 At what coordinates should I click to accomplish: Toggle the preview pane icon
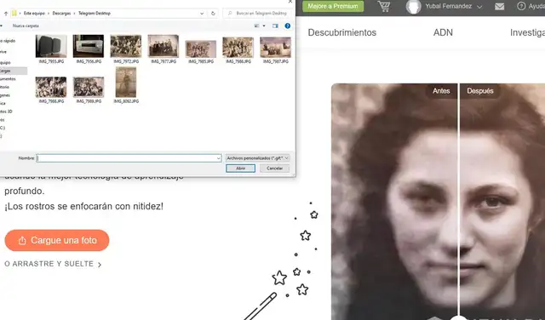[x=275, y=26]
